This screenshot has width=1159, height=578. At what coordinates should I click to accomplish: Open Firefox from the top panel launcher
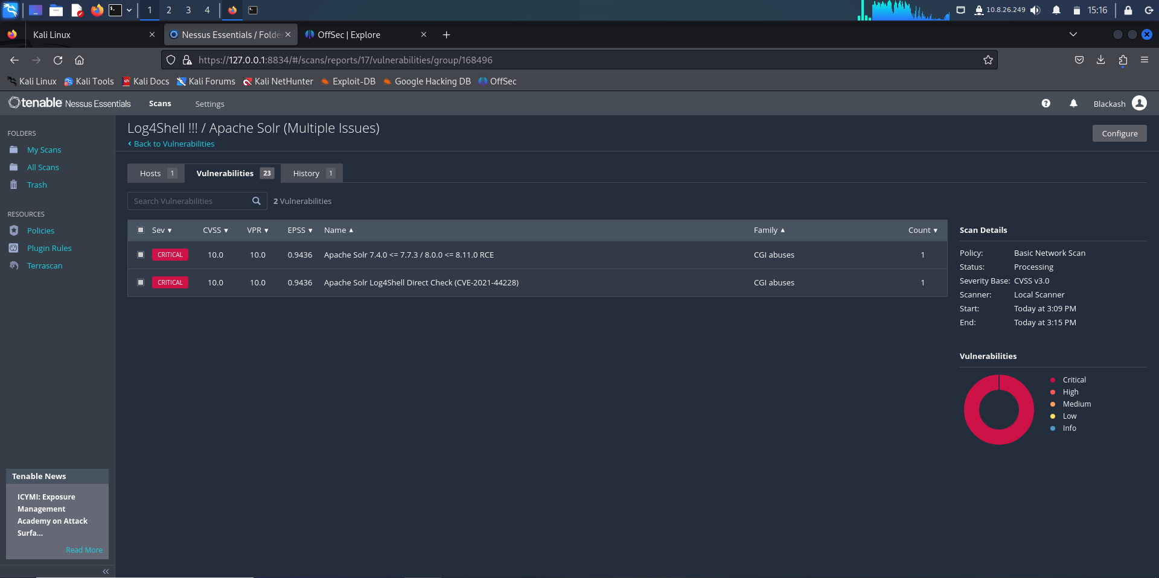97,10
